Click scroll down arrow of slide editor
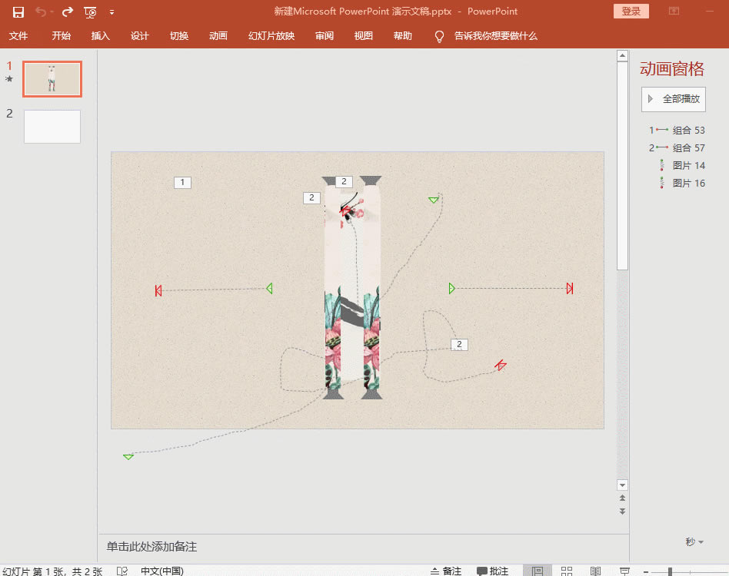 coord(623,485)
